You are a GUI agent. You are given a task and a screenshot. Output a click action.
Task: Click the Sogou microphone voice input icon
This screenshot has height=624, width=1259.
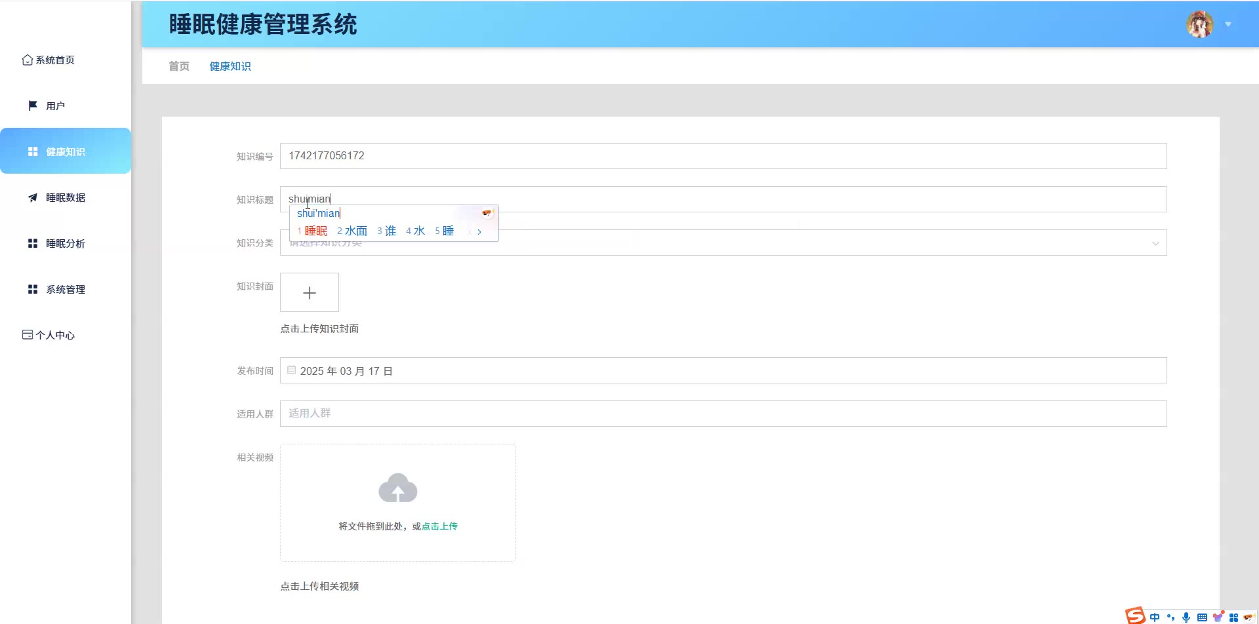1186,617
